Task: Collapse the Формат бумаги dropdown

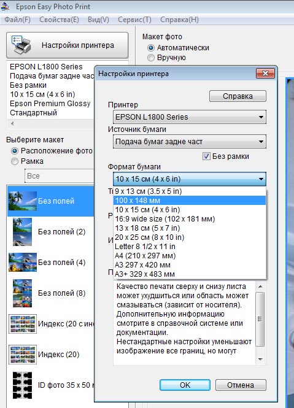Action: click(x=190, y=179)
